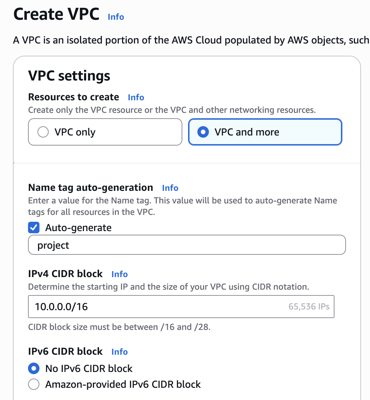Click the name tag field containing "project"

[187, 245]
